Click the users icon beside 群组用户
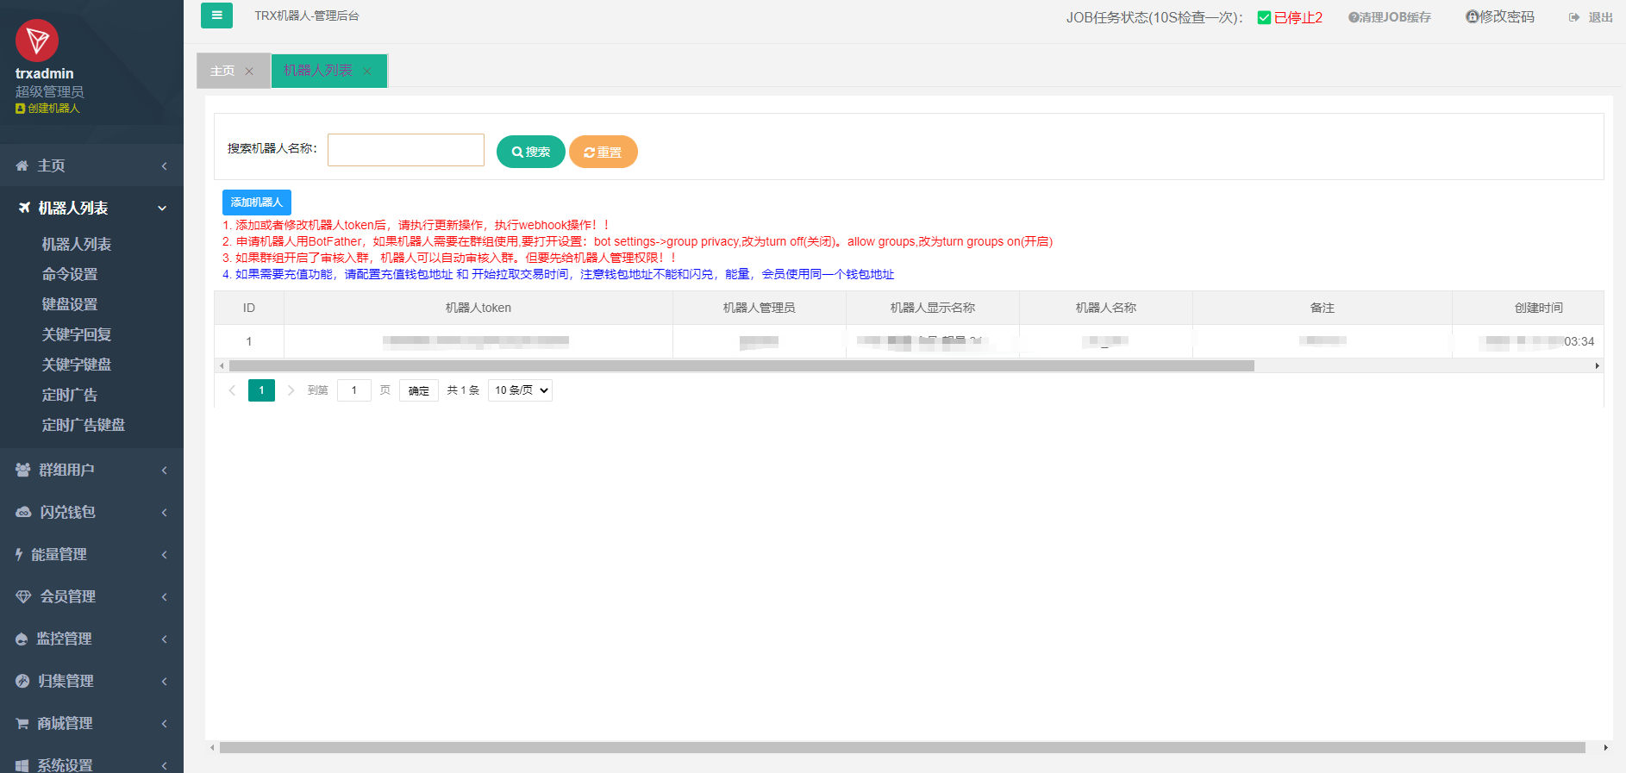 point(23,470)
